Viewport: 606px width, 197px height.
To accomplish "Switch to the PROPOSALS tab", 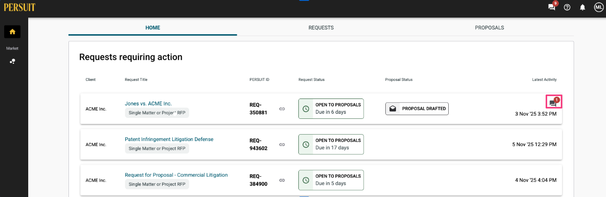I will tap(489, 28).
